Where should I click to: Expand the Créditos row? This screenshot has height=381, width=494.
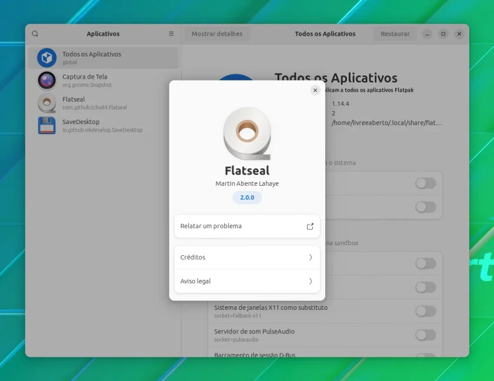247,258
